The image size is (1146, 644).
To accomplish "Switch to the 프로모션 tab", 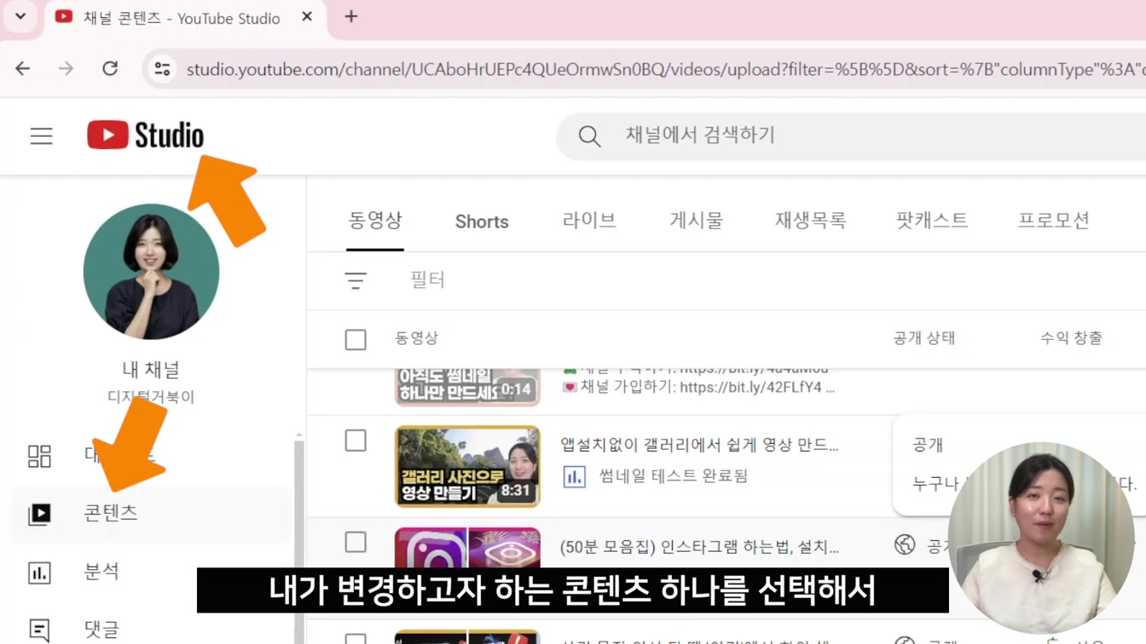I will [1054, 221].
